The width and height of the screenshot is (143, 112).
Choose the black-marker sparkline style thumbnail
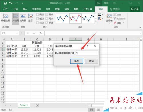(x=88, y=18)
